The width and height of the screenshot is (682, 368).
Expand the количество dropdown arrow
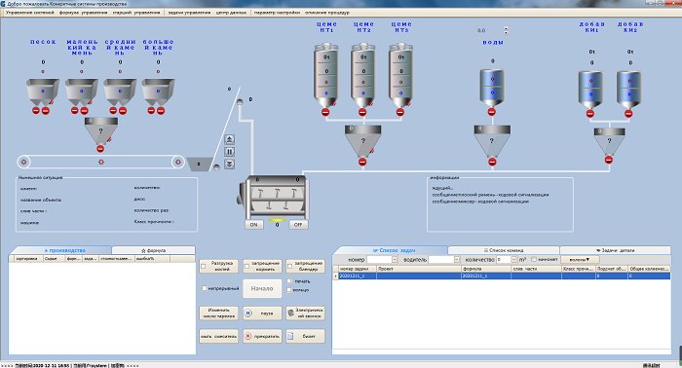[513, 259]
